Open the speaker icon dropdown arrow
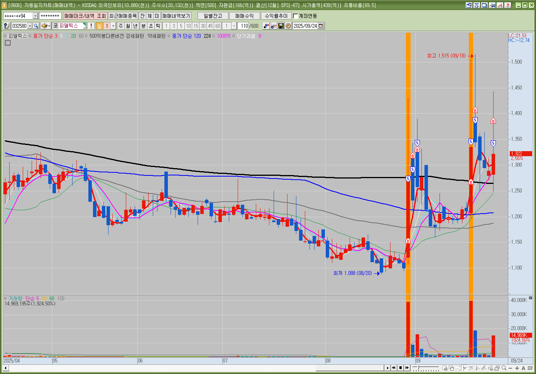Image resolution: width=536 pixels, height=374 pixels. 49,26
